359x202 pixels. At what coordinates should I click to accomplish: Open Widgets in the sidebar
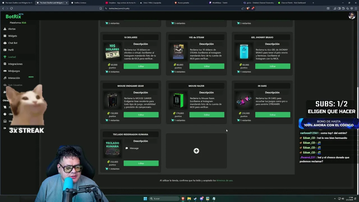click(12, 36)
